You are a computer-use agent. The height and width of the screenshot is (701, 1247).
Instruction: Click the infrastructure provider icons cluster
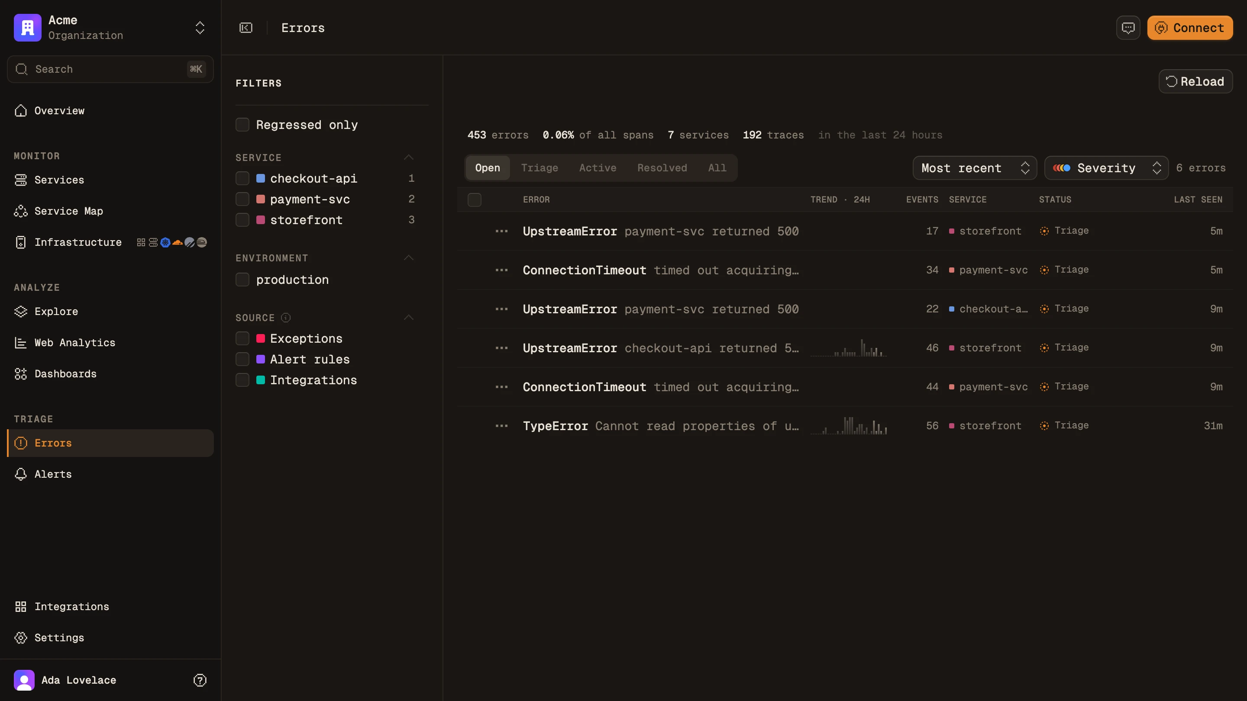(172, 242)
